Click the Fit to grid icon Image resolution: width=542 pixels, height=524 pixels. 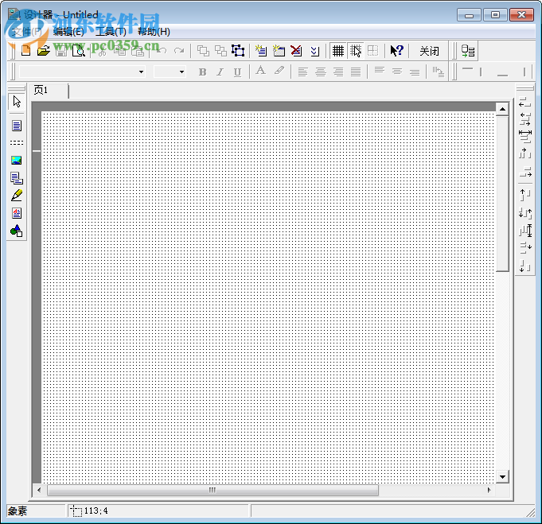tap(373, 51)
